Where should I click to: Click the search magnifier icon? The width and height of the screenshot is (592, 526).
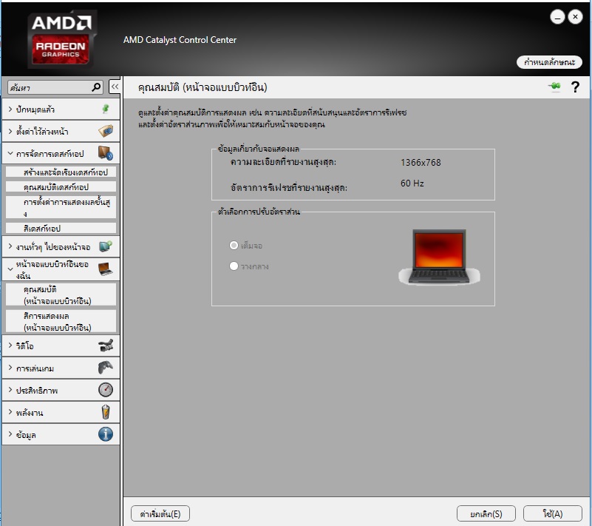coord(96,87)
